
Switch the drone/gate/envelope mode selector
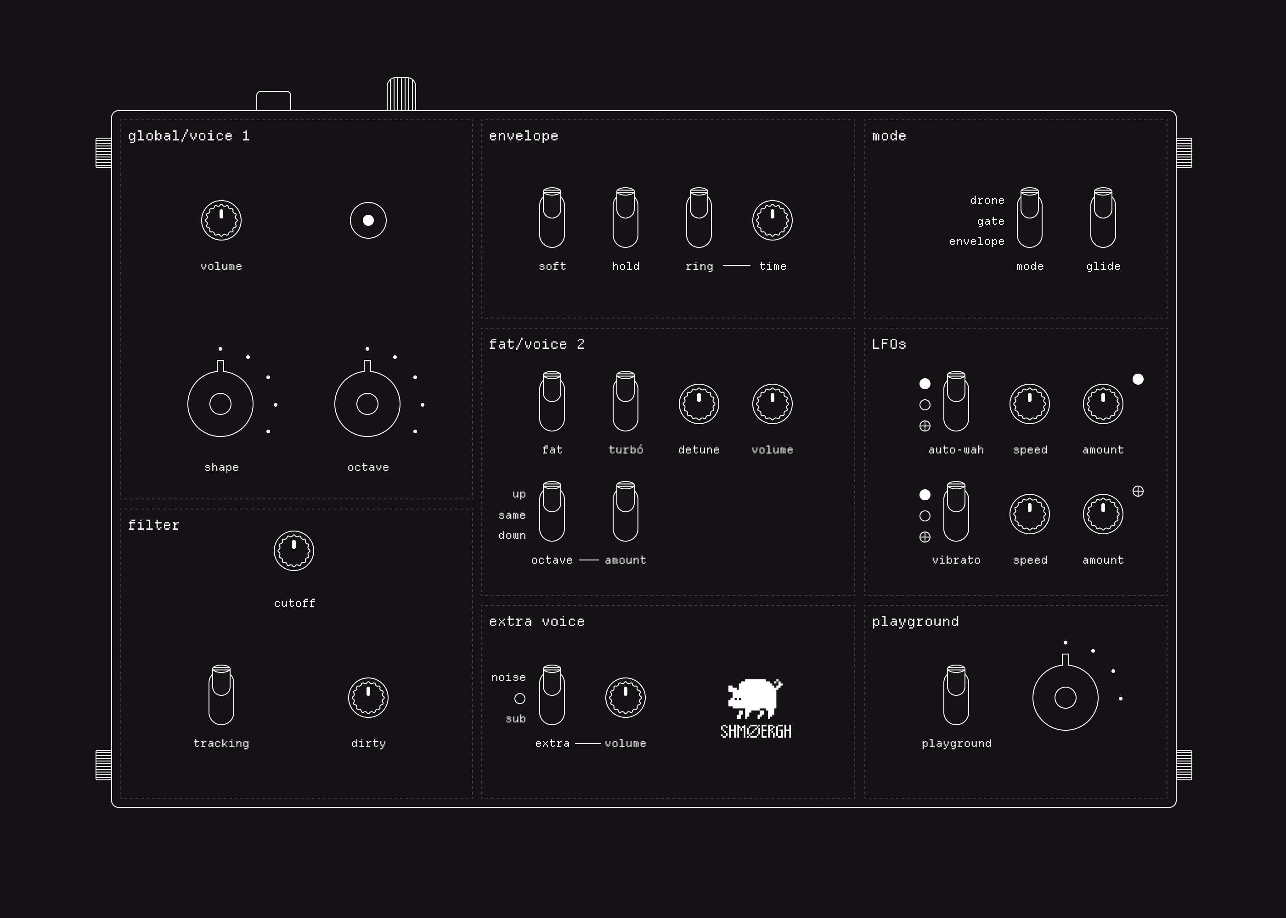1029,218
